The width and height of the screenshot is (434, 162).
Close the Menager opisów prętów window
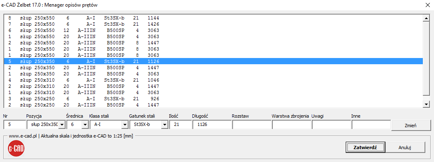tap(427, 5)
